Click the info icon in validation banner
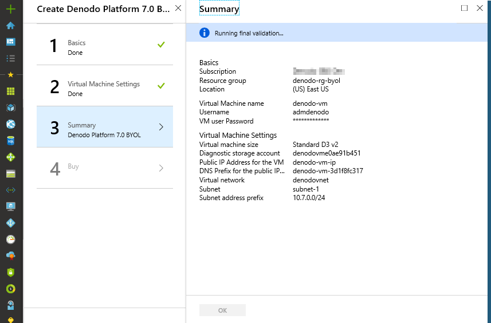The height and width of the screenshot is (323, 491). pos(205,33)
